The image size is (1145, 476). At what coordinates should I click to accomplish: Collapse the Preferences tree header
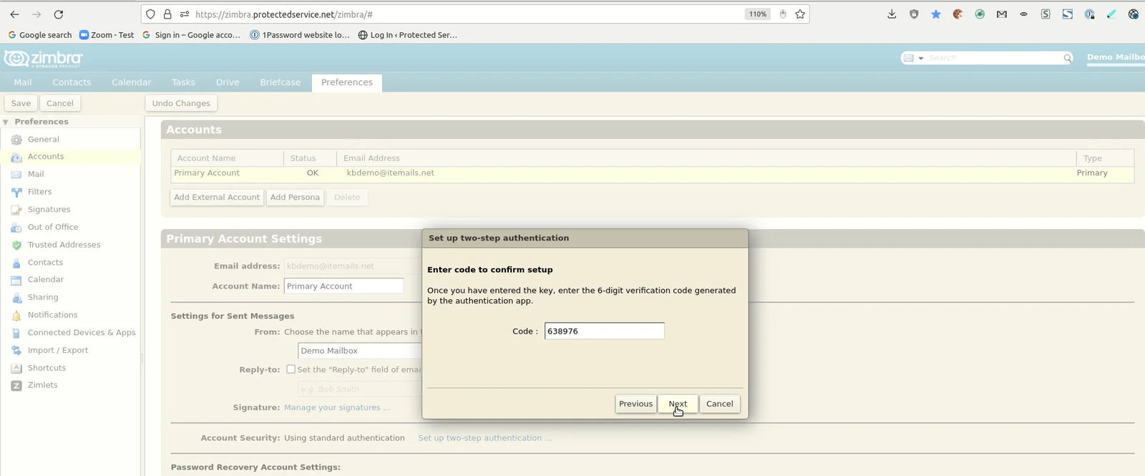point(6,122)
